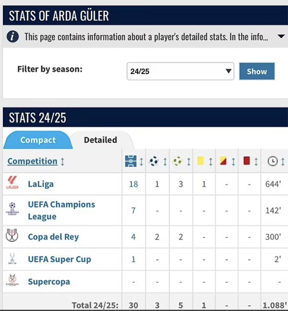
Task: Click the assists green ball icon
Action: click(178, 161)
